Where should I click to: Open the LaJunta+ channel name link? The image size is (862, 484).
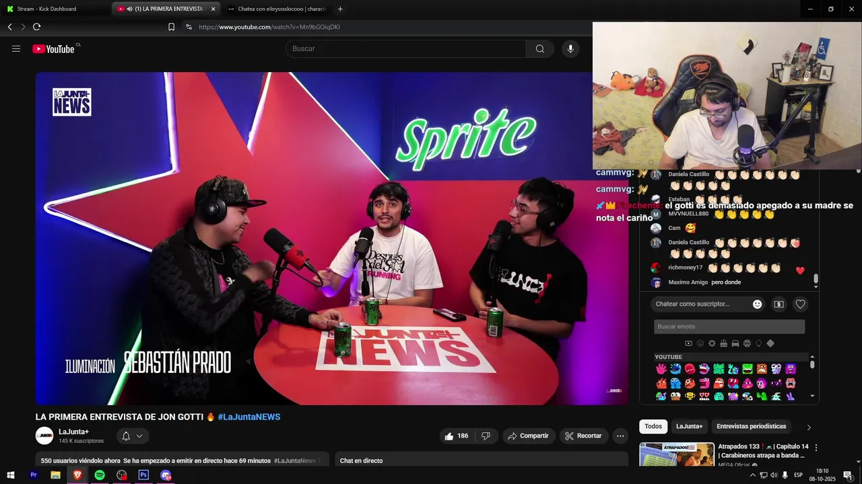74,432
